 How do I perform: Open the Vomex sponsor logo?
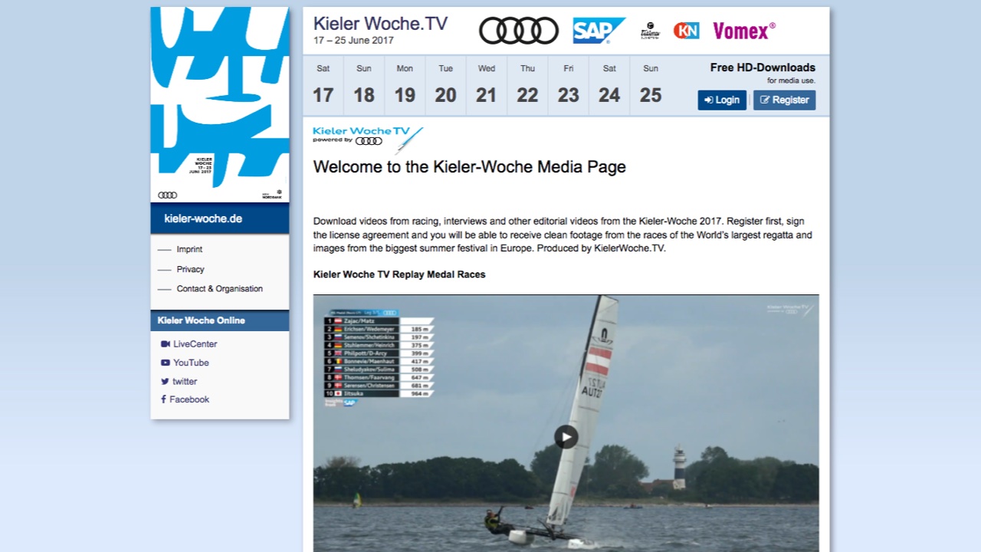click(744, 31)
